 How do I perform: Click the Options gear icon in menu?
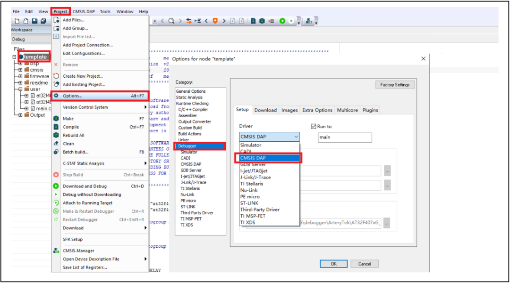[56, 96]
